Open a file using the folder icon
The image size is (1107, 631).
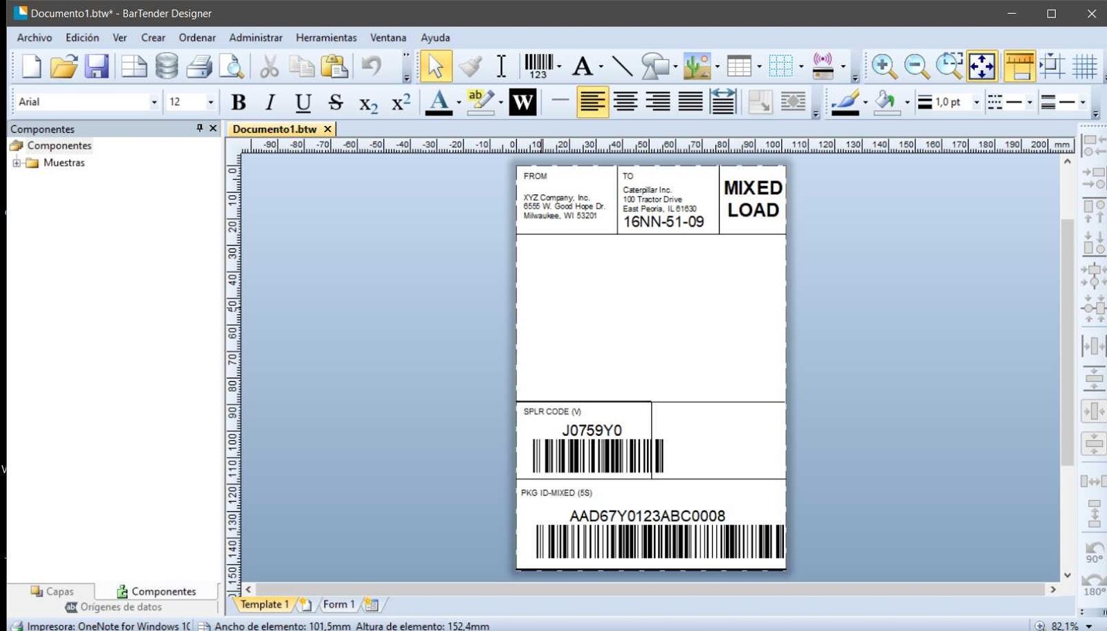click(x=64, y=66)
